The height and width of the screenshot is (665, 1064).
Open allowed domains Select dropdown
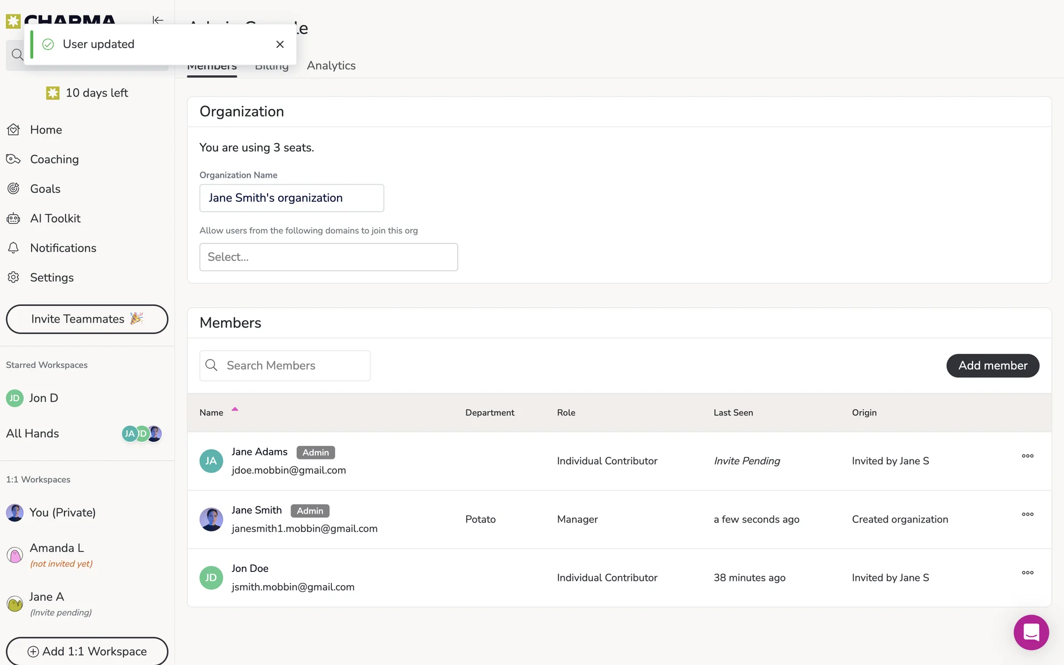coord(328,257)
